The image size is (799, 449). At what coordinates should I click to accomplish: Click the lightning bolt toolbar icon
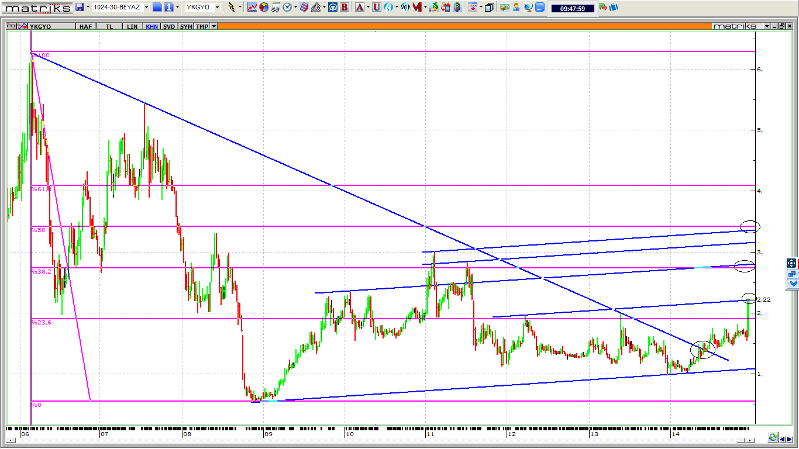click(232, 7)
